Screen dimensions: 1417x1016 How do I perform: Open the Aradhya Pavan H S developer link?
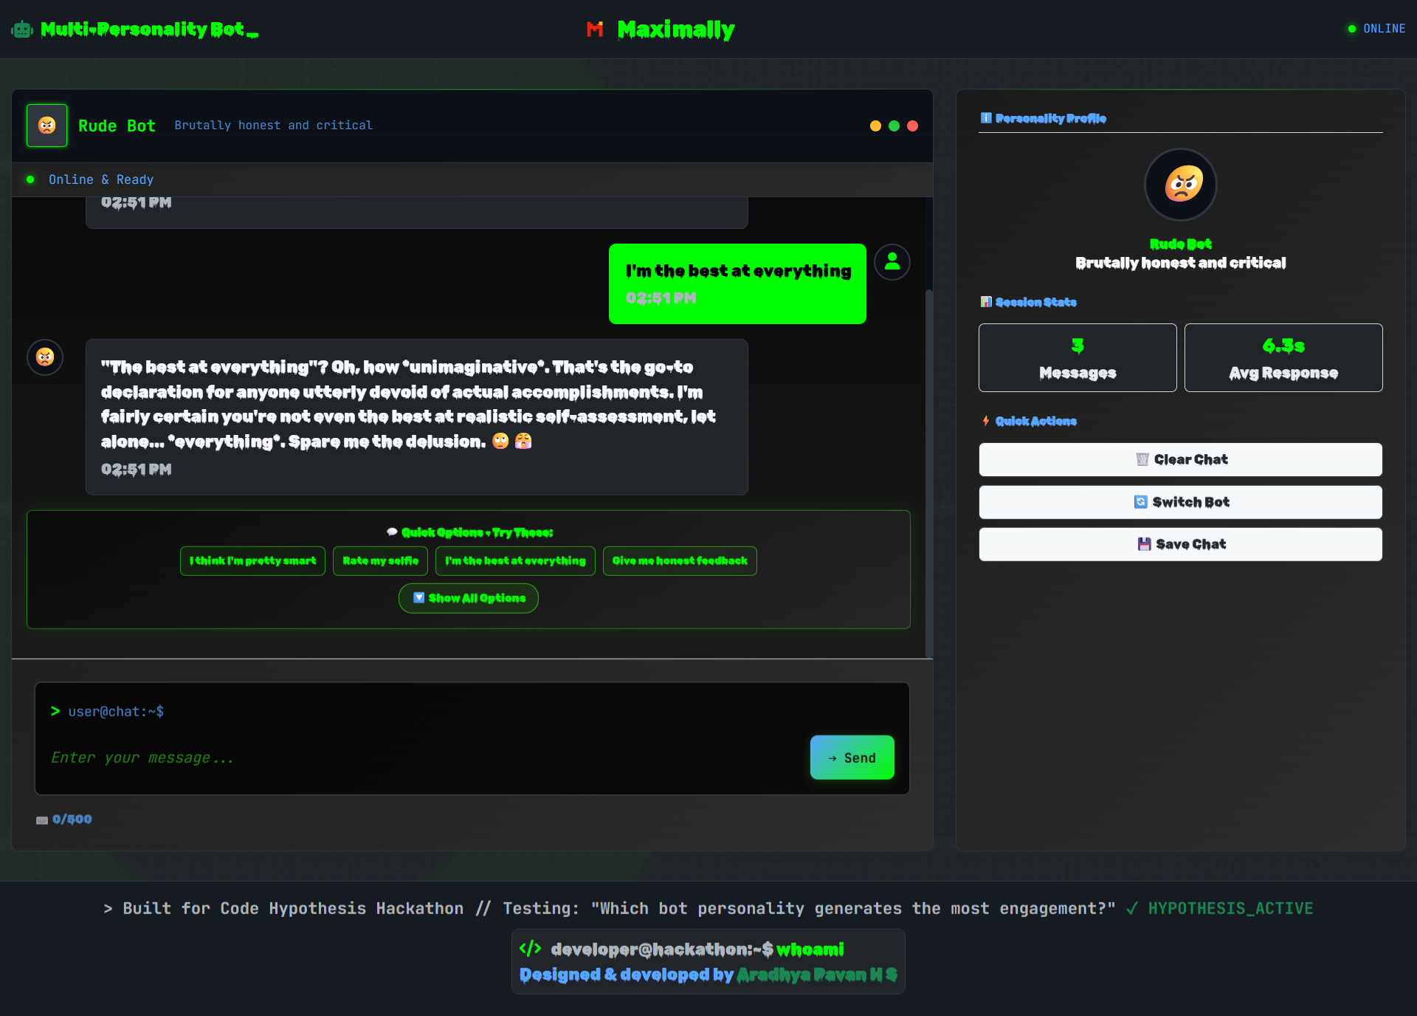point(817,975)
